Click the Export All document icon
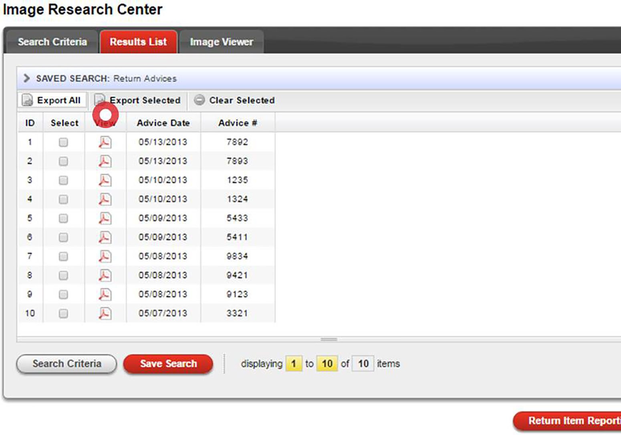 (27, 100)
